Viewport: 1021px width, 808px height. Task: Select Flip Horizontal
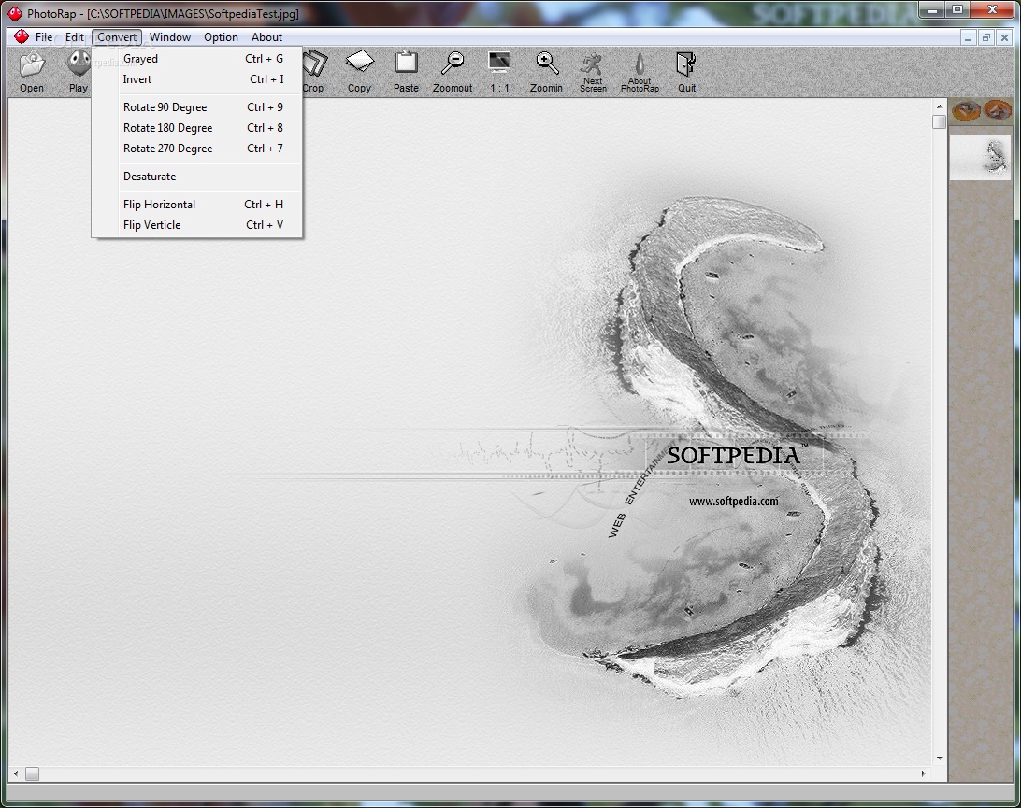196,205
